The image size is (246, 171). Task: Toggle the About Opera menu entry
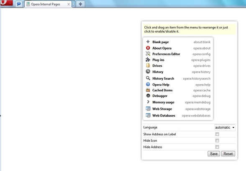point(178,48)
